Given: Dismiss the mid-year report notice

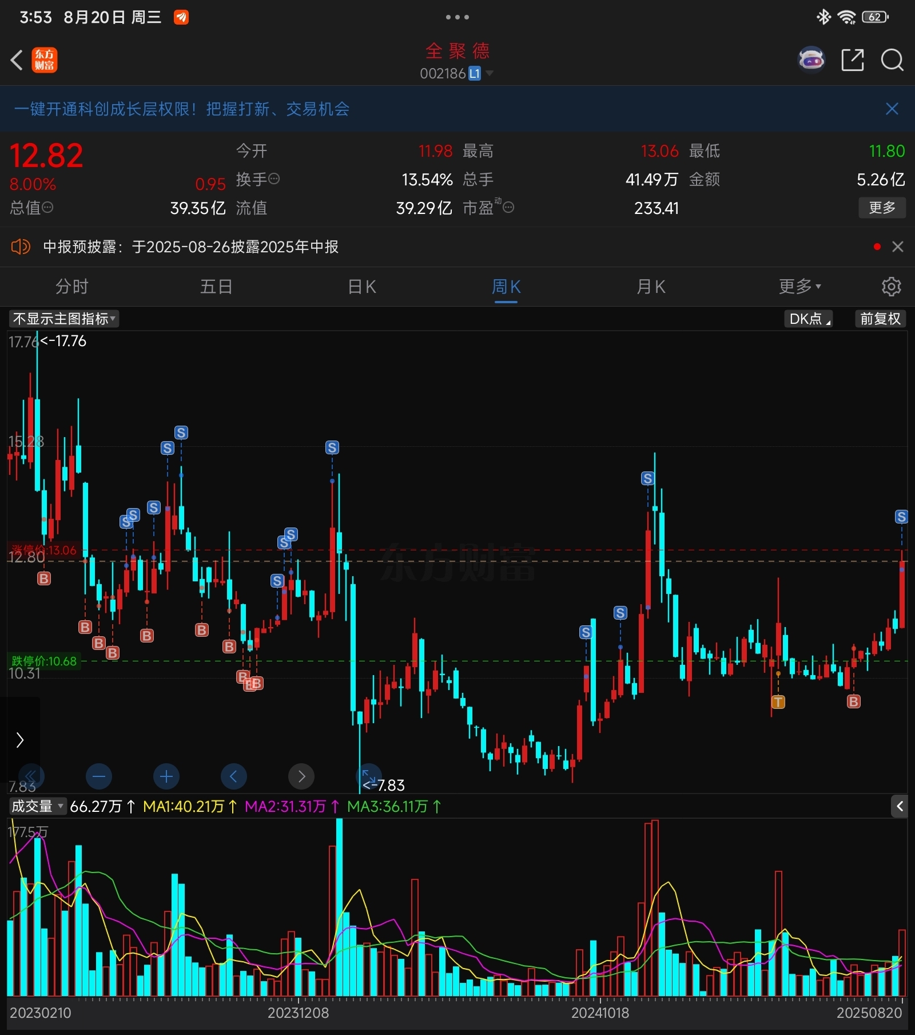Looking at the screenshot, I should point(898,247).
